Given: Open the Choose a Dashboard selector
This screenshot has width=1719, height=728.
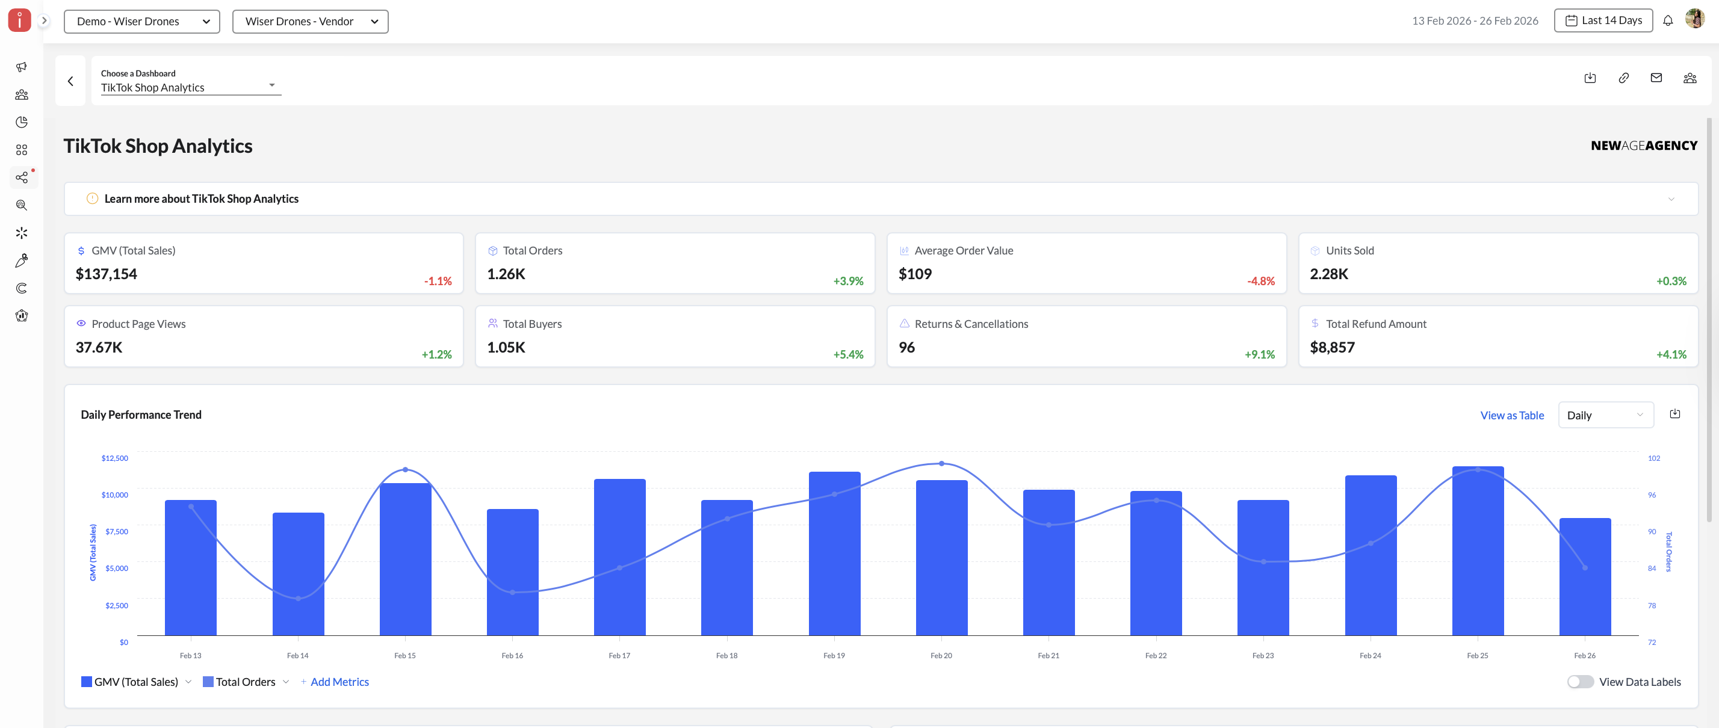Looking at the screenshot, I should pos(190,87).
